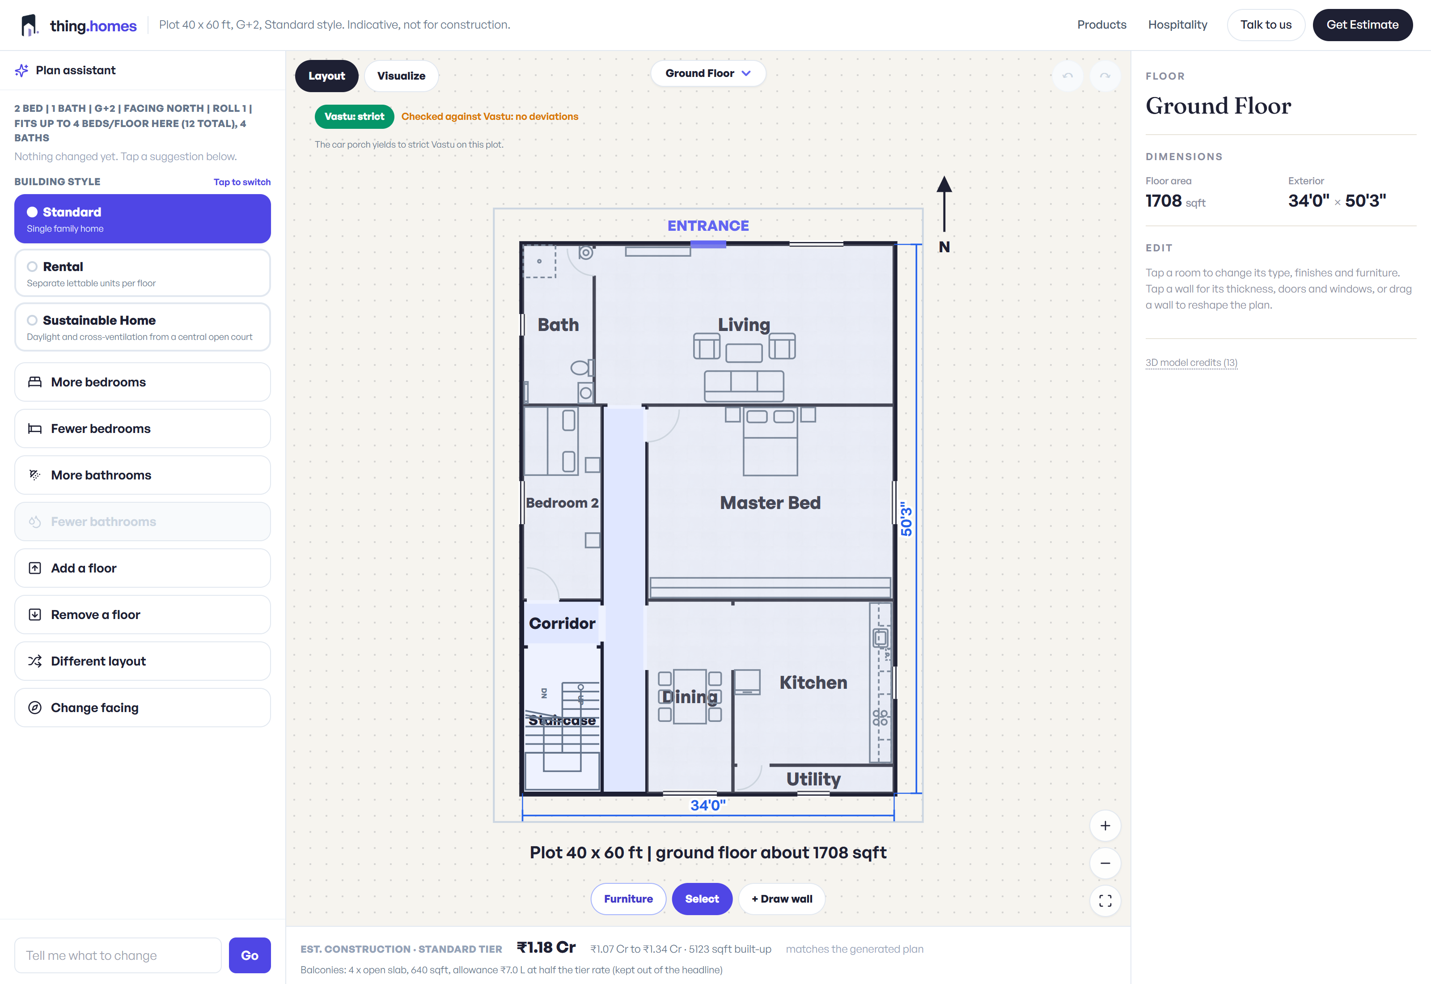Click the kitchen sink fixture

881,637
